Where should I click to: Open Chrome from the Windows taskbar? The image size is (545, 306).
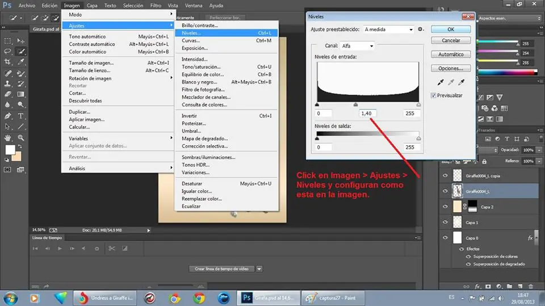coord(199,298)
